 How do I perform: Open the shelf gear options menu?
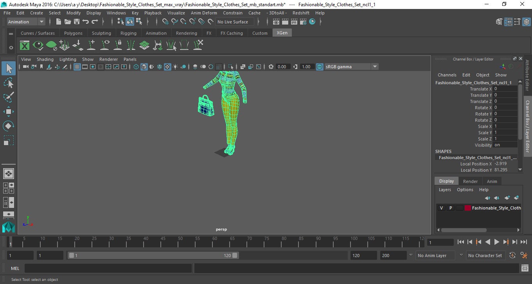coord(11,48)
